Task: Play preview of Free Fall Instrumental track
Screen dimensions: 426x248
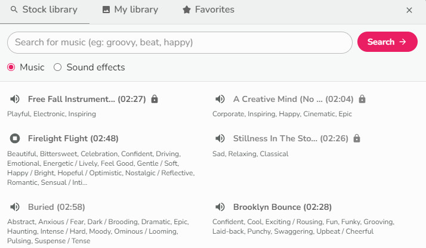Action: pos(15,99)
